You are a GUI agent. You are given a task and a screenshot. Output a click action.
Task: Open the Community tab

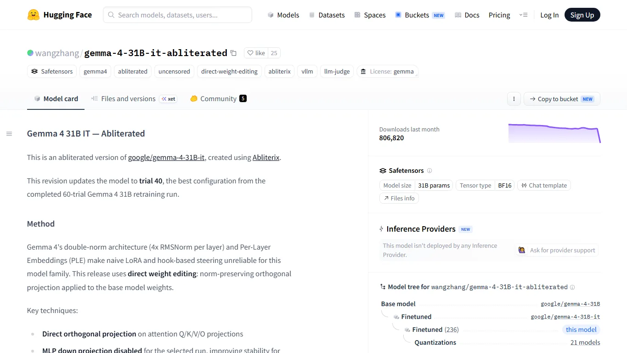(218, 98)
